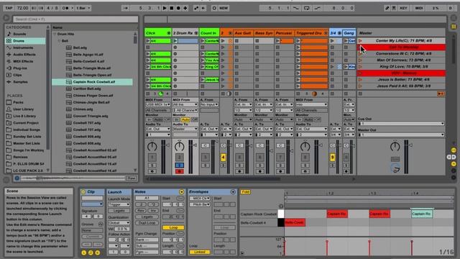This screenshot has height=259, width=460.
Task: Select Captain Rock Cowbell.aif file
Action: tap(94, 82)
